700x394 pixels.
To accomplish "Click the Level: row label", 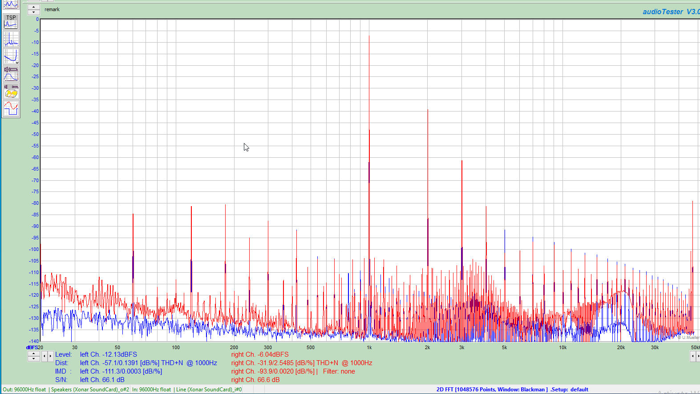I will pos(63,354).
